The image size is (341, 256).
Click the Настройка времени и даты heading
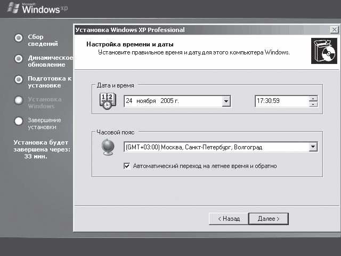click(x=130, y=44)
